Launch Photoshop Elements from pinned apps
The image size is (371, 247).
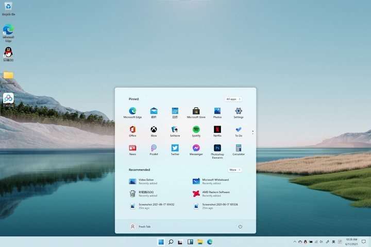217,148
